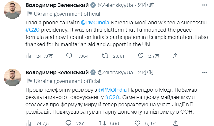View analytics of the English tweet
The height and width of the screenshot is (126, 214).
click(x=29, y=56)
